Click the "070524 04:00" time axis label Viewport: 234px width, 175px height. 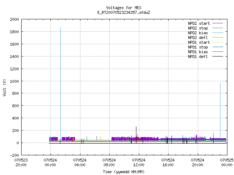[80, 163]
